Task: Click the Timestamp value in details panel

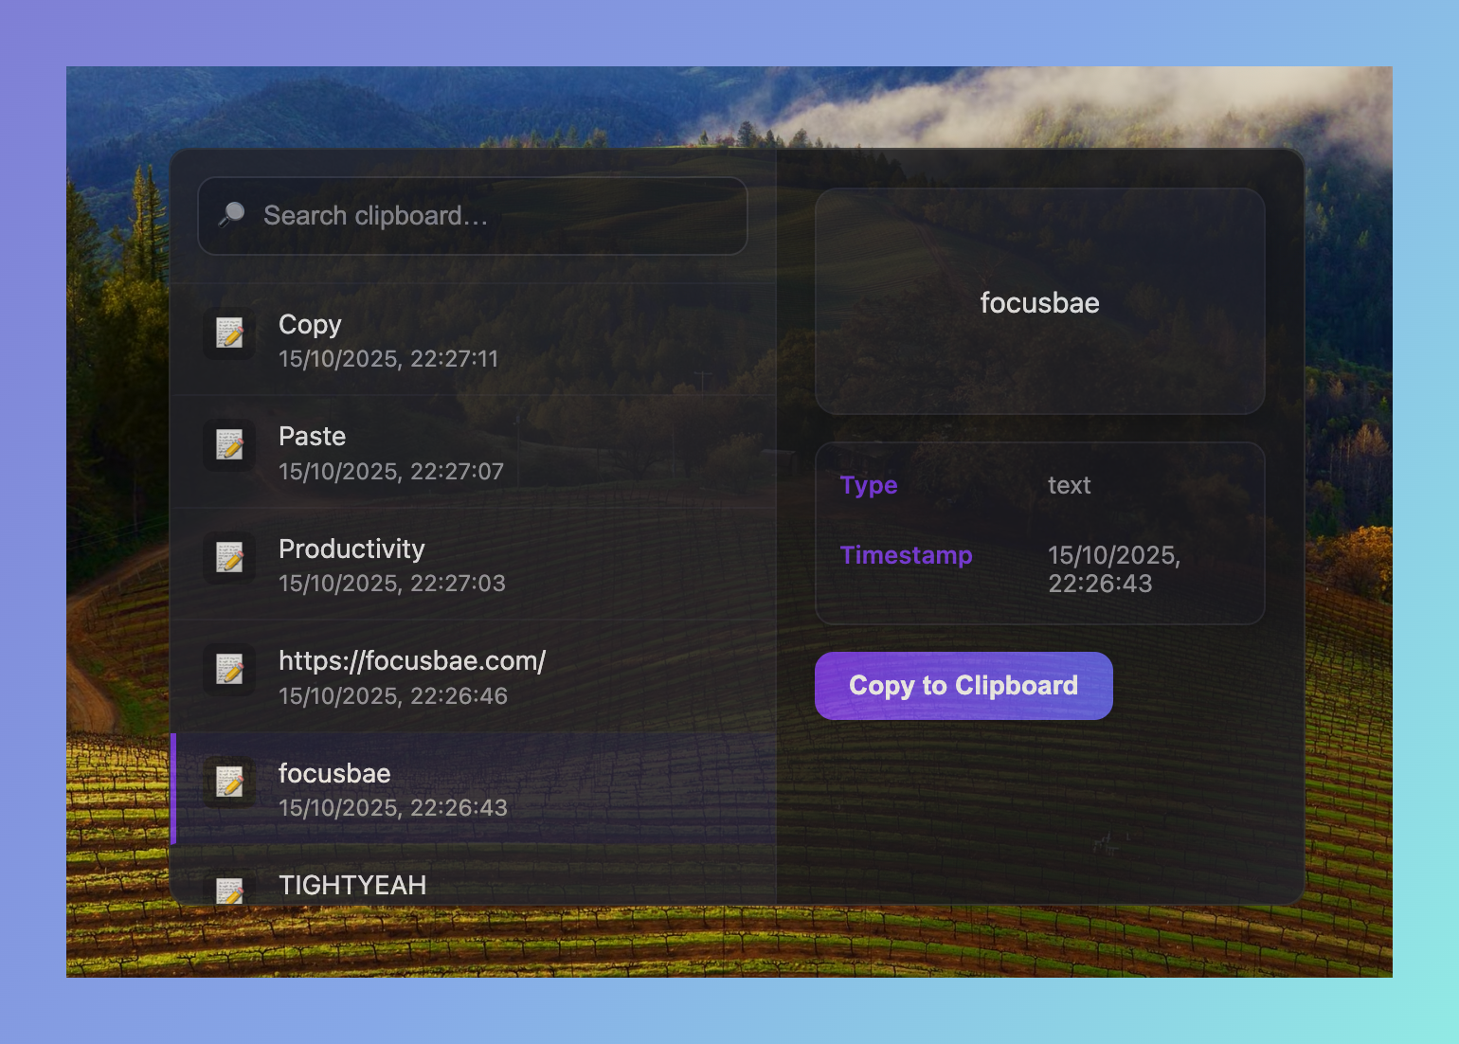Action: point(1115,568)
